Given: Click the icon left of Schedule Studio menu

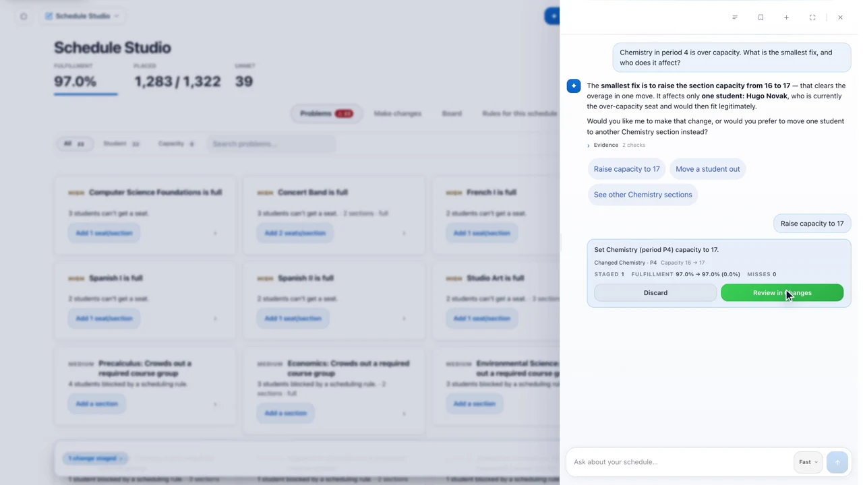Looking at the screenshot, I should pyautogui.click(x=24, y=16).
